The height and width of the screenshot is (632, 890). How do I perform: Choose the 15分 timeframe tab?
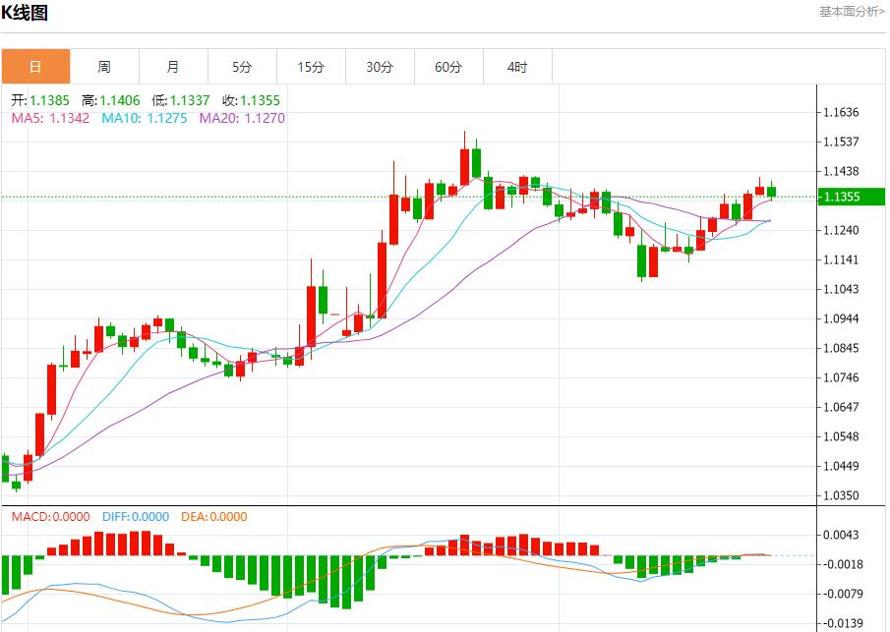311,67
